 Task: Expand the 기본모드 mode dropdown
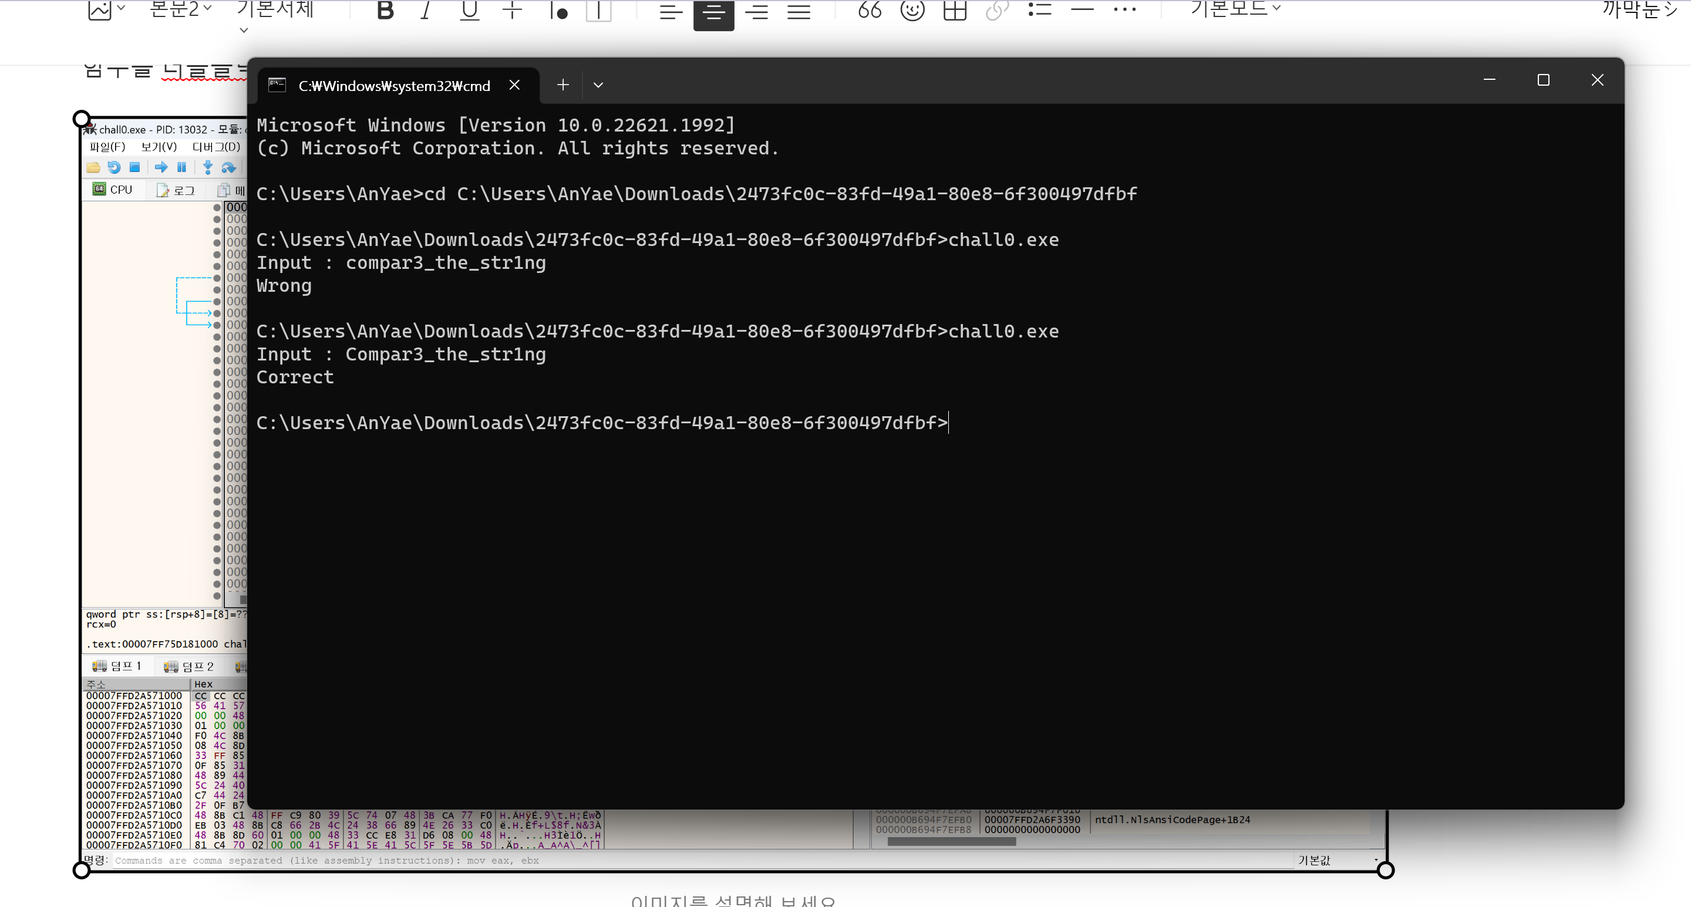(1235, 9)
